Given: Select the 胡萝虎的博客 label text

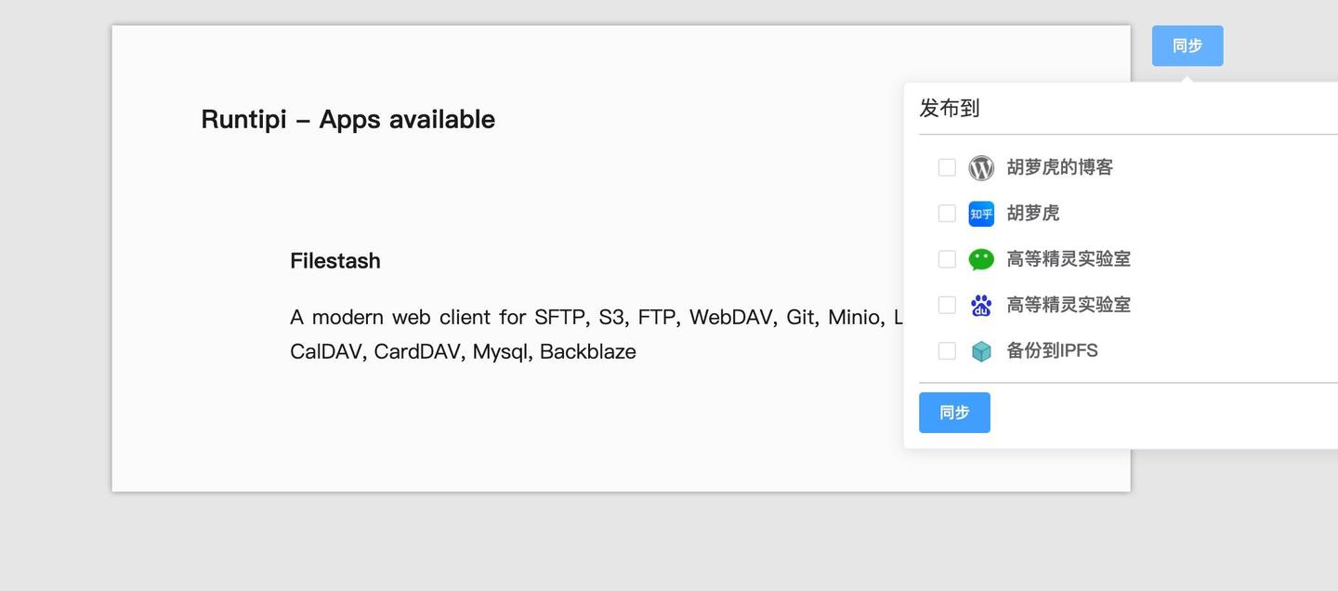Looking at the screenshot, I should (x=1060, y=167).
